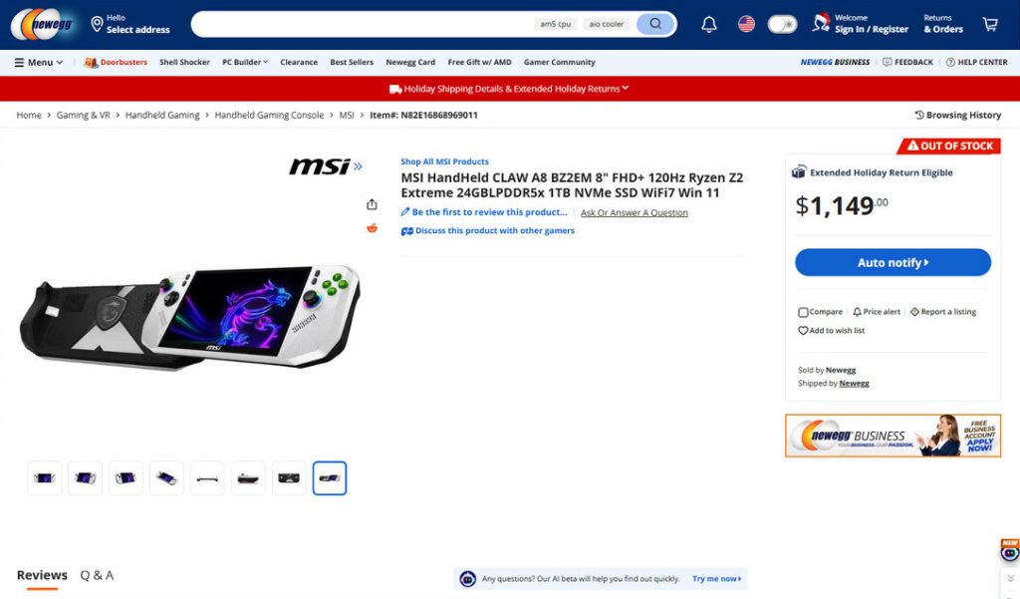Screen dimensions: 1020x599
Task: Click the Newegg logo
Action: point(42,24)
